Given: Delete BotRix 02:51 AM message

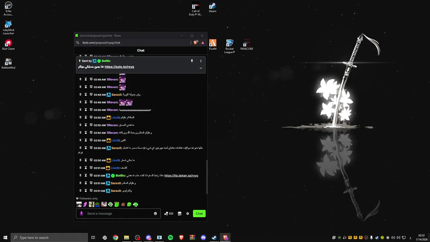Looking at the screenshot, I should point(80,175).
